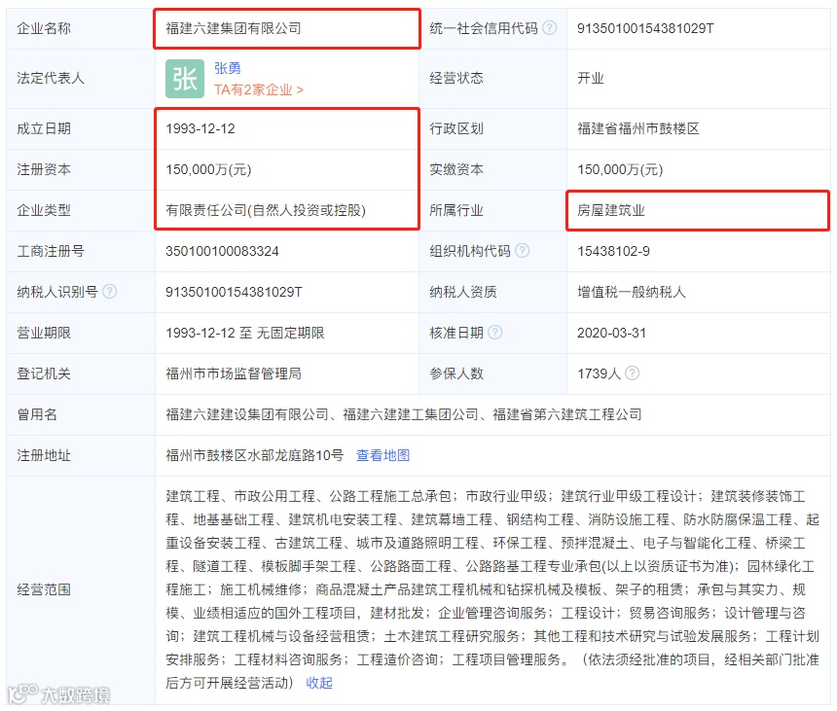Click help icon beside 纳税人识别号

109,291
